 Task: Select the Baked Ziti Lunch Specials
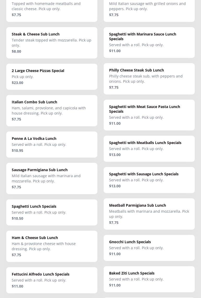pyautogui.click(x=149, y=279)
